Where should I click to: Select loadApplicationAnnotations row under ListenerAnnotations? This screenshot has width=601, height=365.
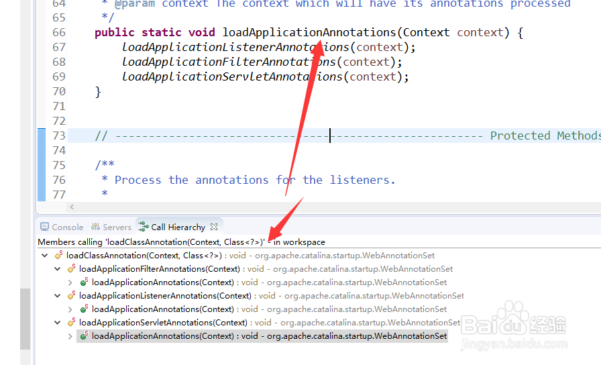tap(263, 309)
